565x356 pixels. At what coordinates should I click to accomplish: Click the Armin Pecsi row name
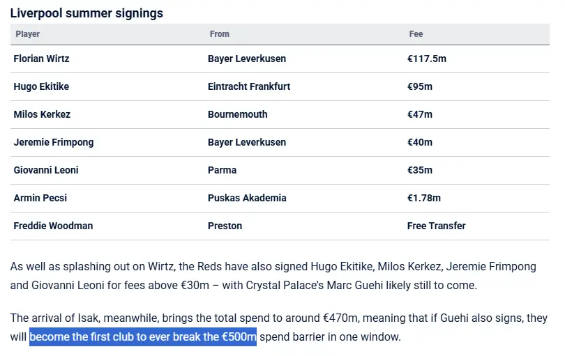pos(40,198)
